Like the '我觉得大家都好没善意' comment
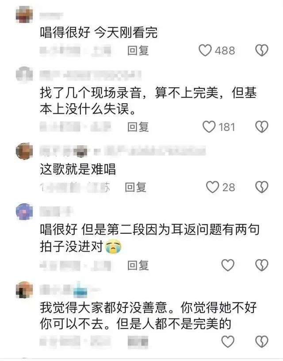 pos(228,342)
